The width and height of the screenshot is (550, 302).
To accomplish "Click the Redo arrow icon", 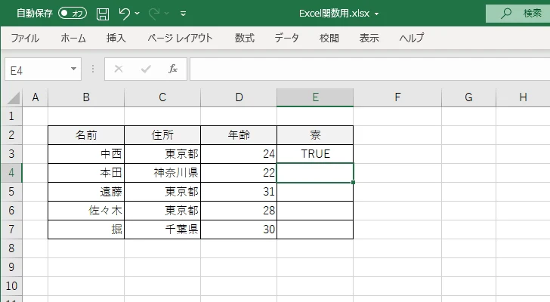I will 154,14.
